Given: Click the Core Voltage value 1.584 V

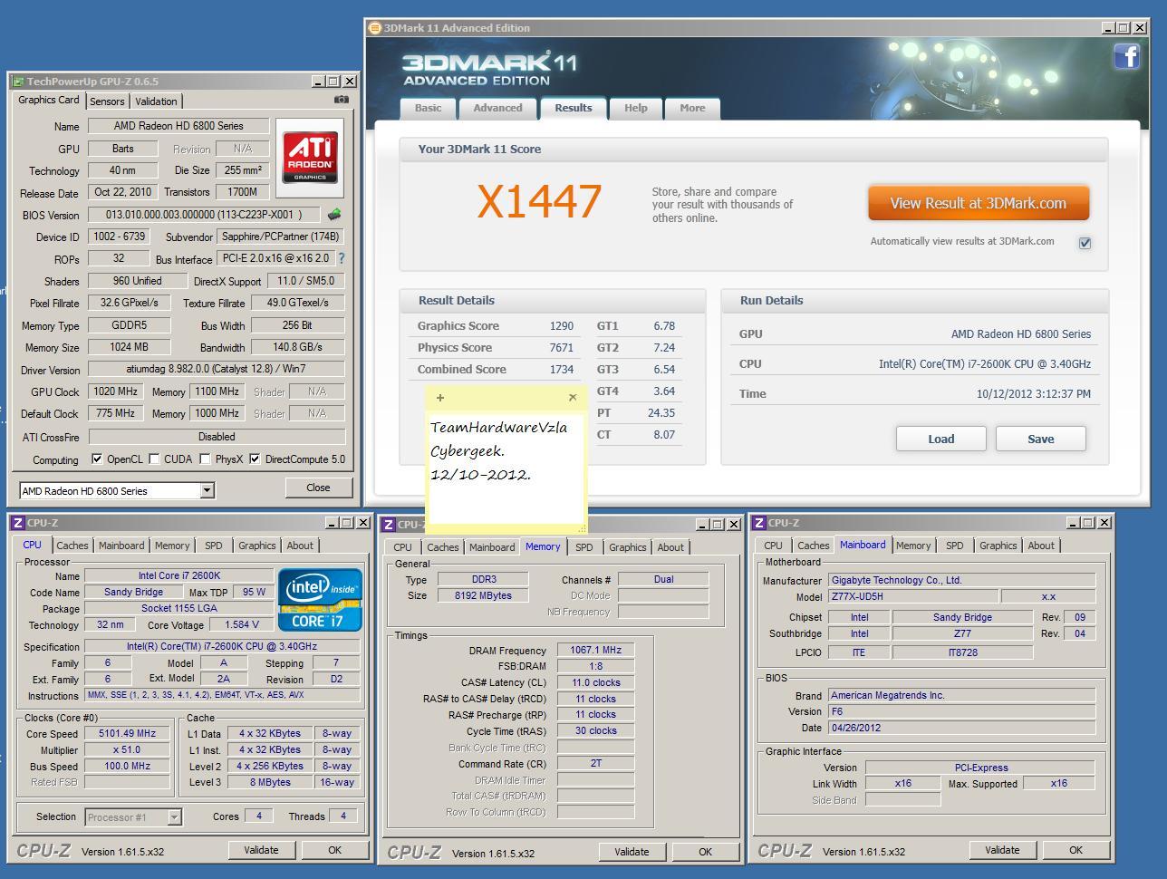Looking at the screenshot, I should (240, 624).
